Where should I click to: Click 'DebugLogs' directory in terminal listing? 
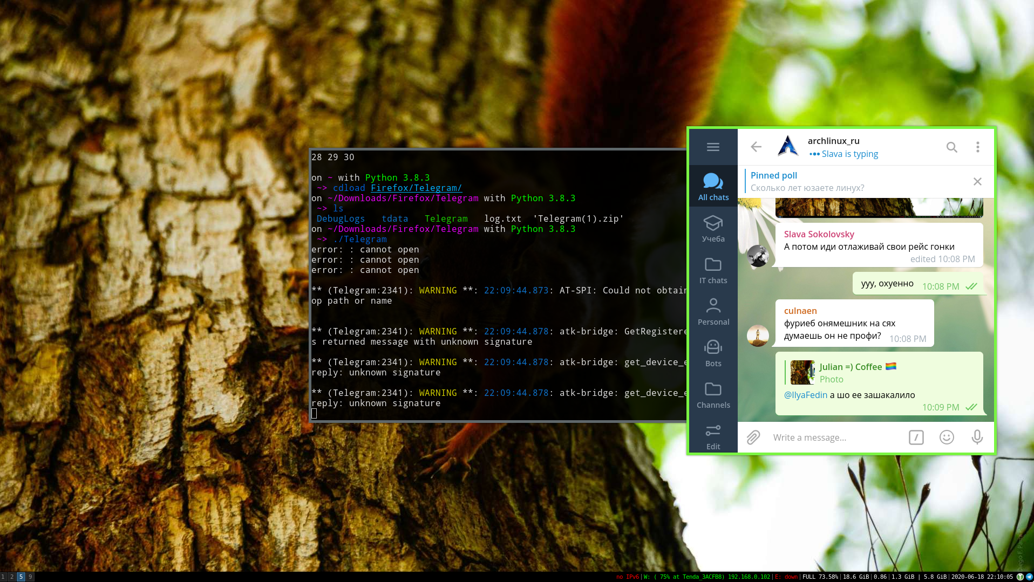(341, 218)
